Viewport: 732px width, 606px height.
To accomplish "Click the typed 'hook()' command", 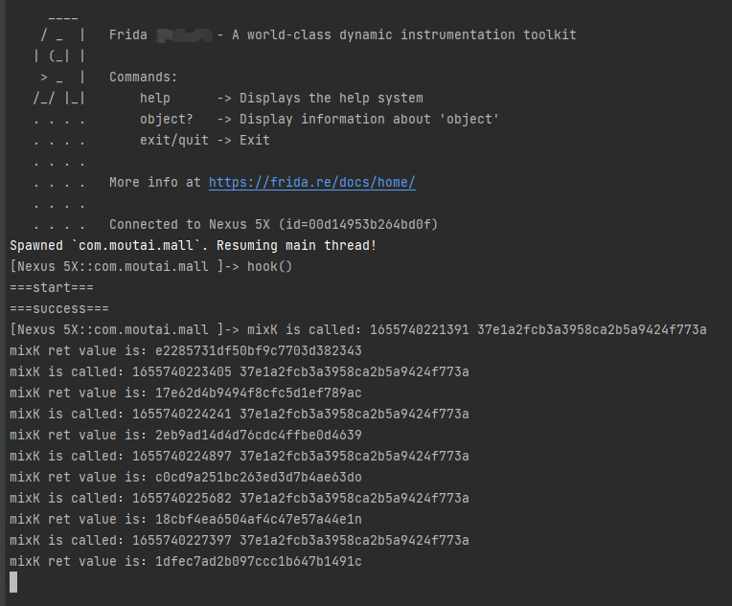I will (x=270, y=266).
